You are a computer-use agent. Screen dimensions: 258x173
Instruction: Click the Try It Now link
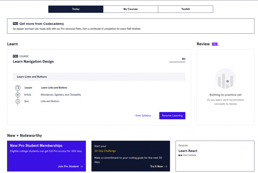(x=156, y=166)
